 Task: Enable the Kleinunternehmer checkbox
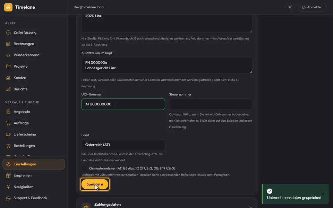84,168
